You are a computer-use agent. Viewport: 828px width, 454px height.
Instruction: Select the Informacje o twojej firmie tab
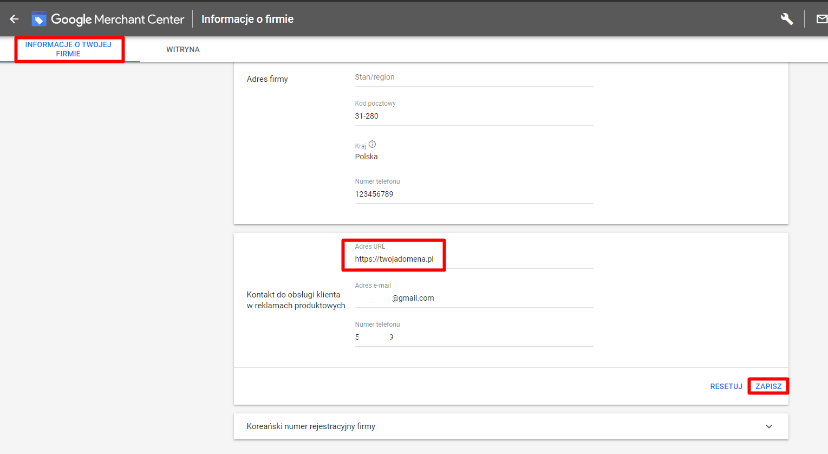coord(69,49)
